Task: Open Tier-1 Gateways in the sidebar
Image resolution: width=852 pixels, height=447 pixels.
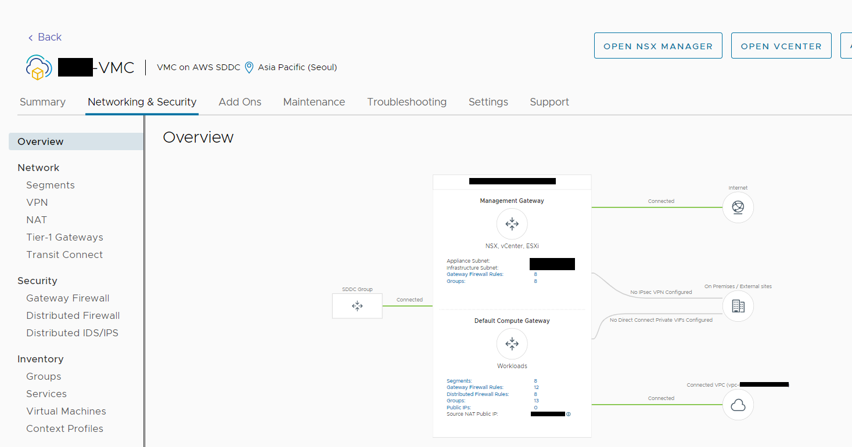Action: (x=64, y=237)
